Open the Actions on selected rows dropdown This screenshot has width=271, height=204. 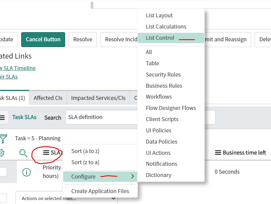67,198
